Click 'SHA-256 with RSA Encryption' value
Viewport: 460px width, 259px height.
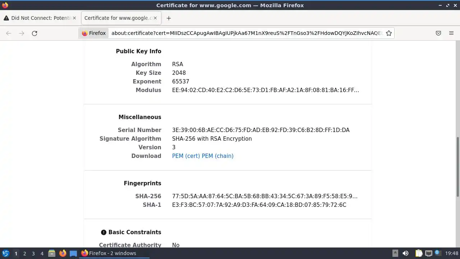[212, 139]
